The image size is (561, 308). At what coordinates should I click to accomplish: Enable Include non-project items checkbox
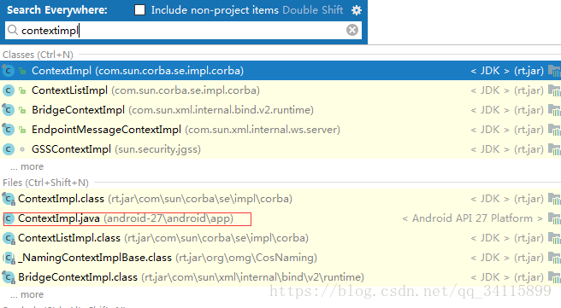tap(139, 10)
